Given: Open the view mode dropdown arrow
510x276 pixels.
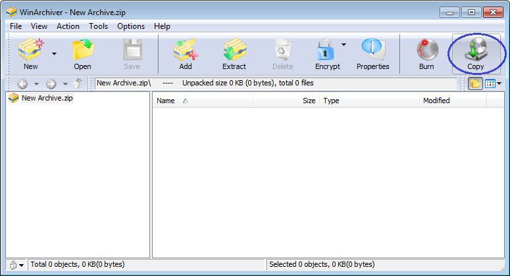Looking at the screenshot, I should [499, 83].
